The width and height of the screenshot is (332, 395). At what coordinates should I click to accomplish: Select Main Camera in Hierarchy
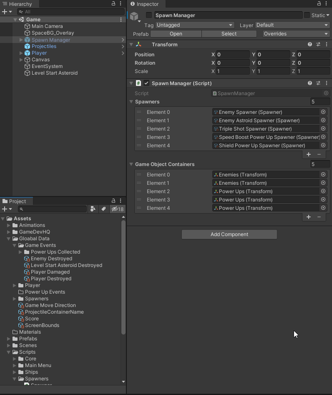point(47,26)
